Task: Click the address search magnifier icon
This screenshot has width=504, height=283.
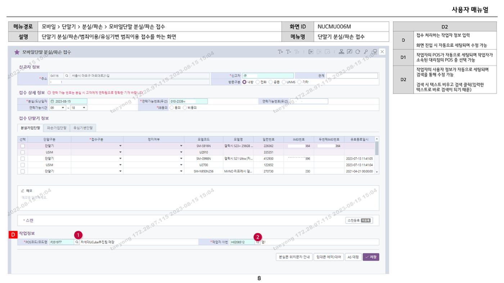Action: 67,76
